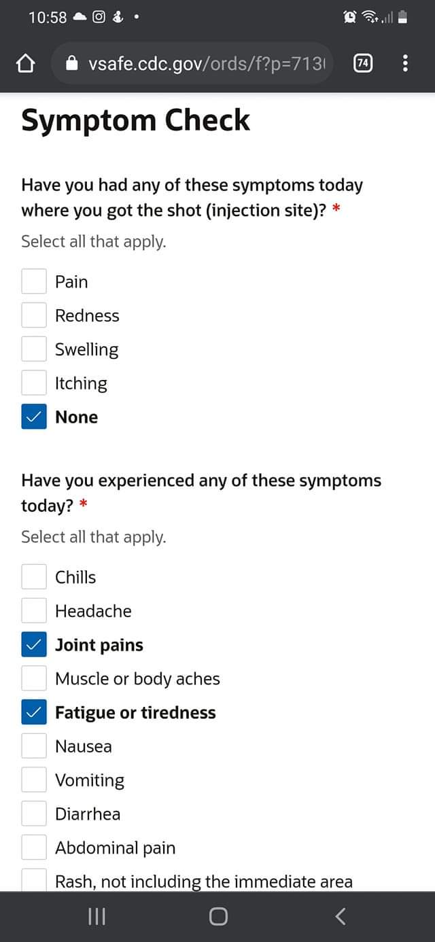Select the Headache checkbox
The height and width of the screenshot is (942, 435).
(x=34, y=611)
